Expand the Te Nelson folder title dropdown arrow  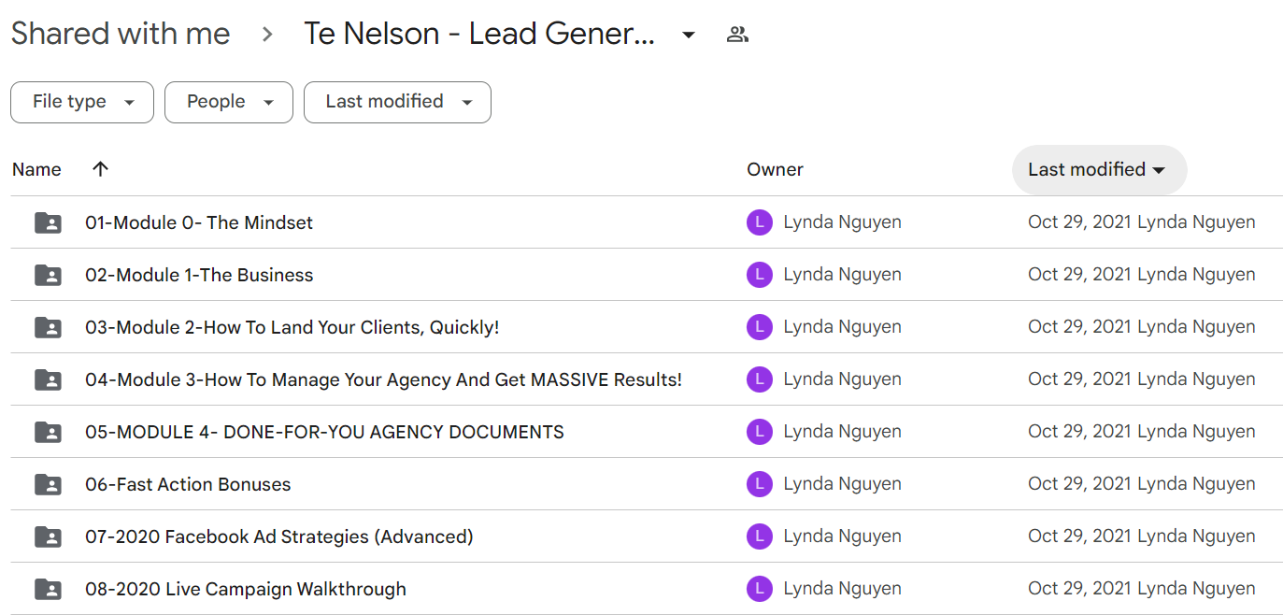tap(689, 36)
